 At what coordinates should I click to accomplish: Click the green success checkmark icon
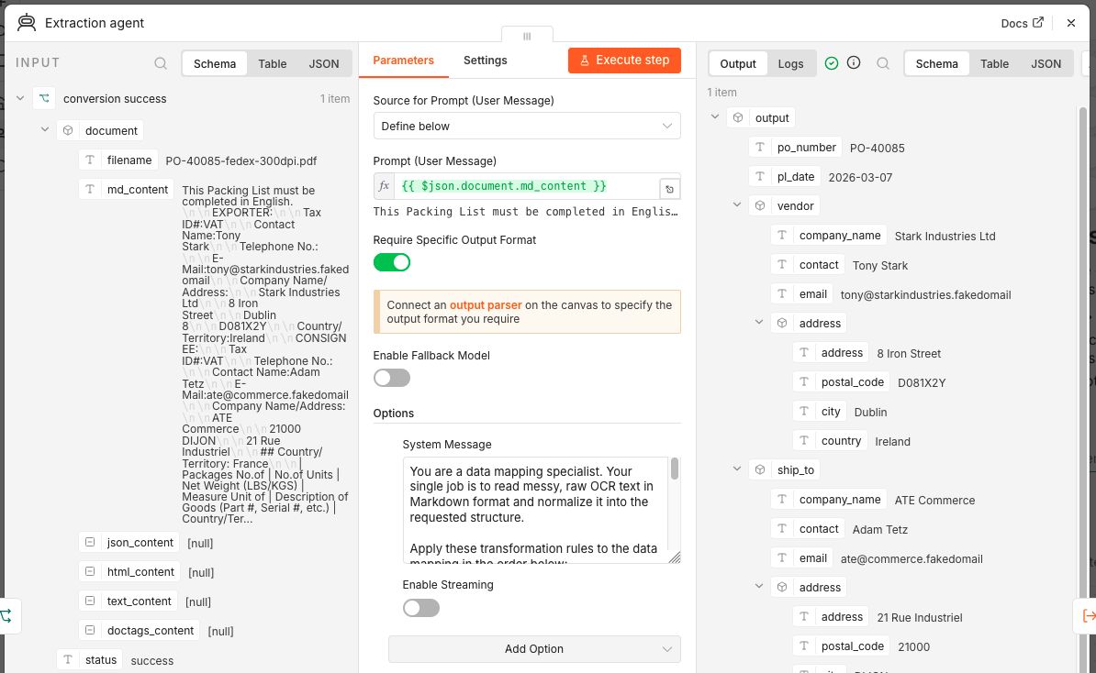click(831, 63)
